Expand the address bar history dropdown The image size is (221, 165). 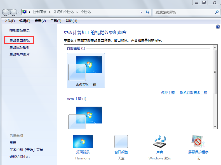(141, 12)
